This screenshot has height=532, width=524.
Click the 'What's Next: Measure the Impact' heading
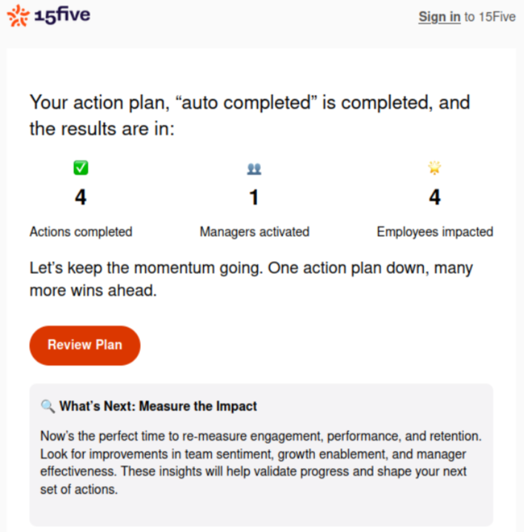click(158, 406)
